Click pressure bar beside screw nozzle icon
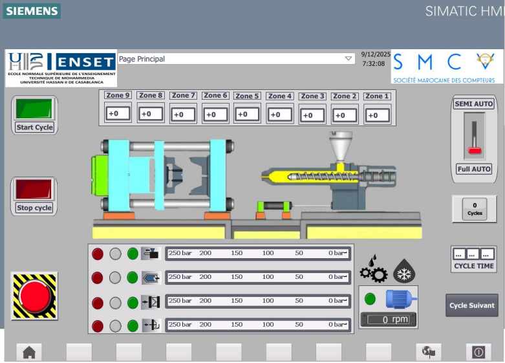This screenshot has height=363, width=505. coord(258,277)
